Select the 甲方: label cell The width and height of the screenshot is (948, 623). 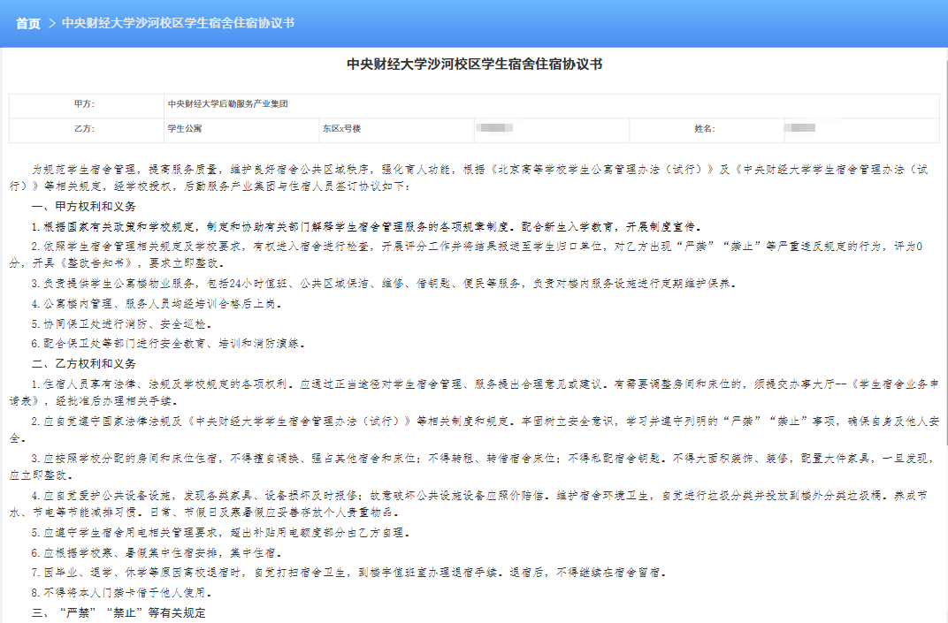pyautogui.click(x=86, y=106)
